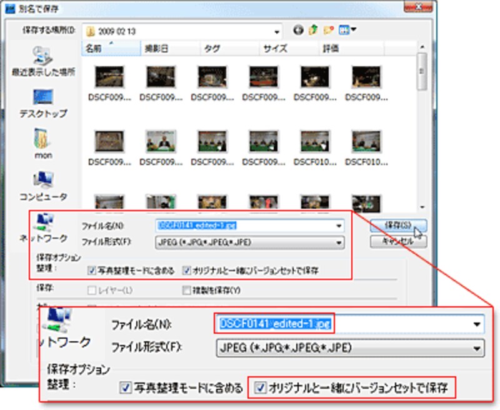Toggle the 複製を保存(Y) checkbox
Screen dimensions: 500x410
[186, 290]
